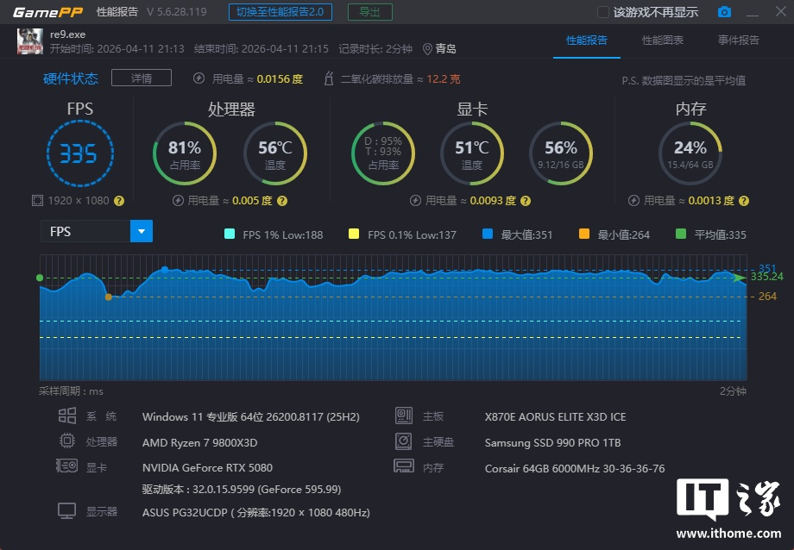Click the memory power usage help icon
Screen dimensions: 794x550
point(744,201)
